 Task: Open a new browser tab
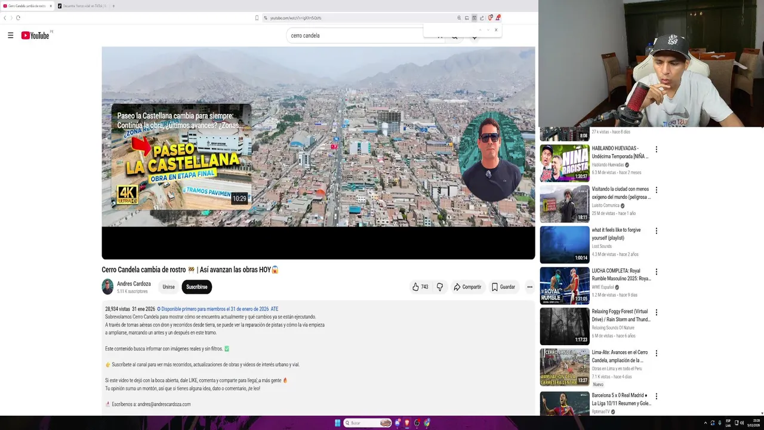(x=113, y=6)
